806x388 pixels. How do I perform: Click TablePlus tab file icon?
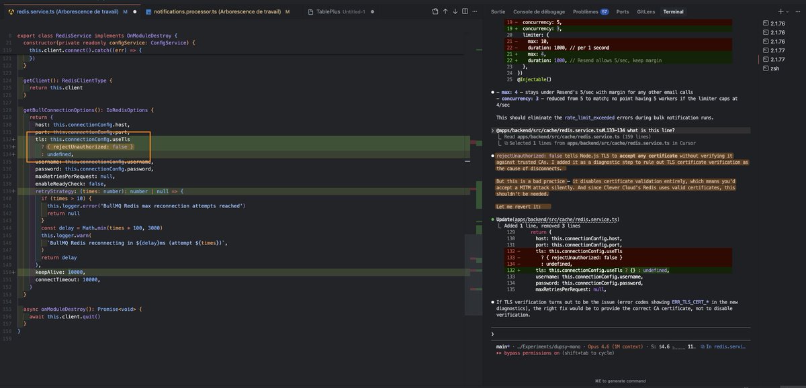(311, 11)
